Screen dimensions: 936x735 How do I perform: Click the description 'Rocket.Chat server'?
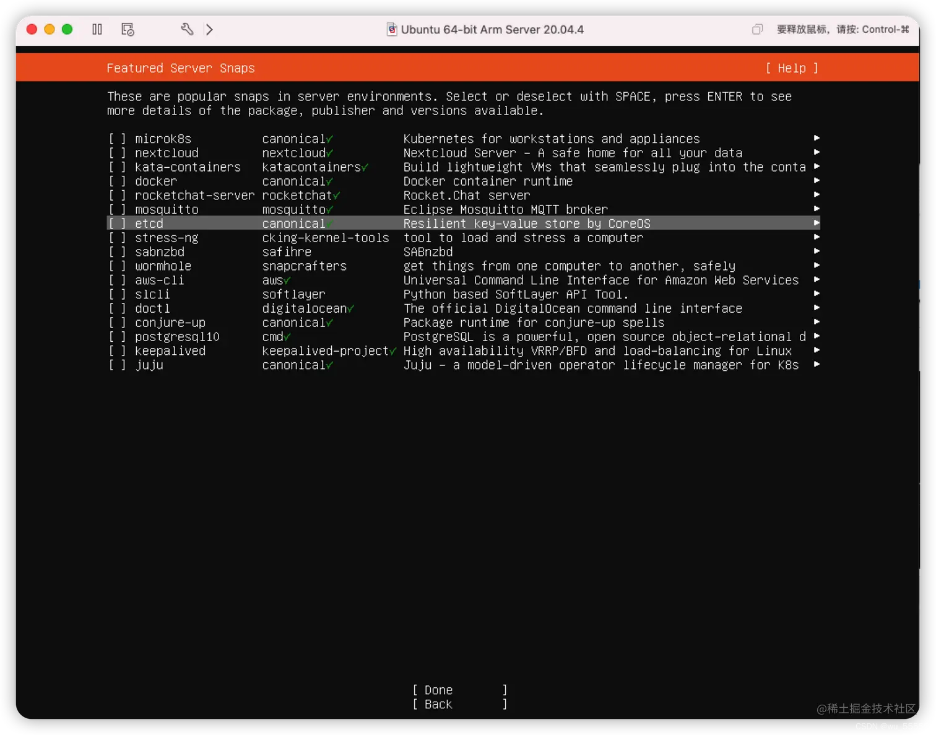point(467,196)
